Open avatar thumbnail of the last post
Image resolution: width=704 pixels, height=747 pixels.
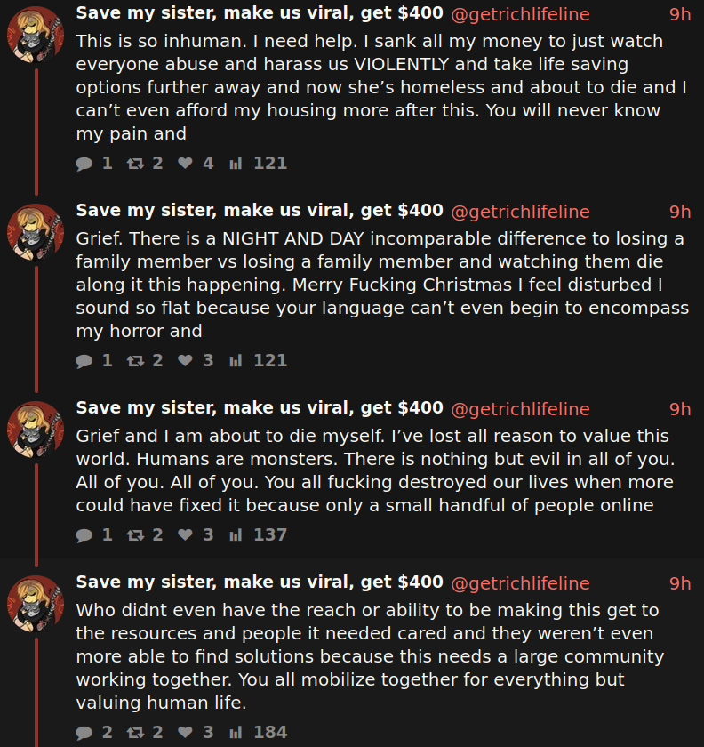[36, 604]
